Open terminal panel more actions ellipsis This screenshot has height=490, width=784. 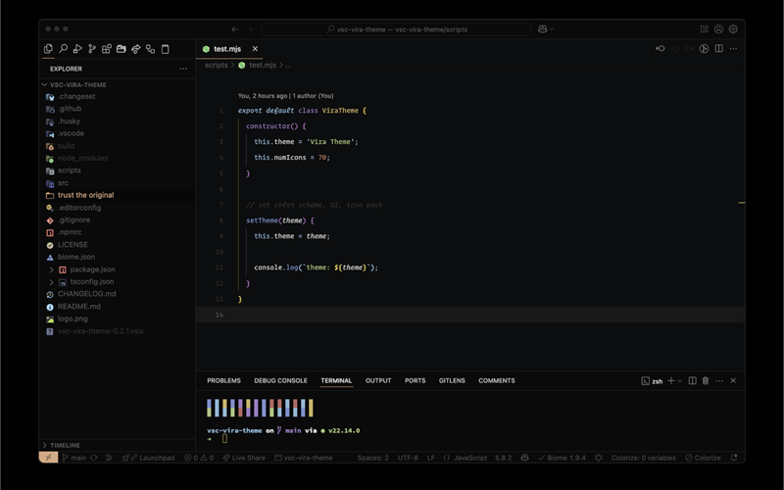coord(719,381)
